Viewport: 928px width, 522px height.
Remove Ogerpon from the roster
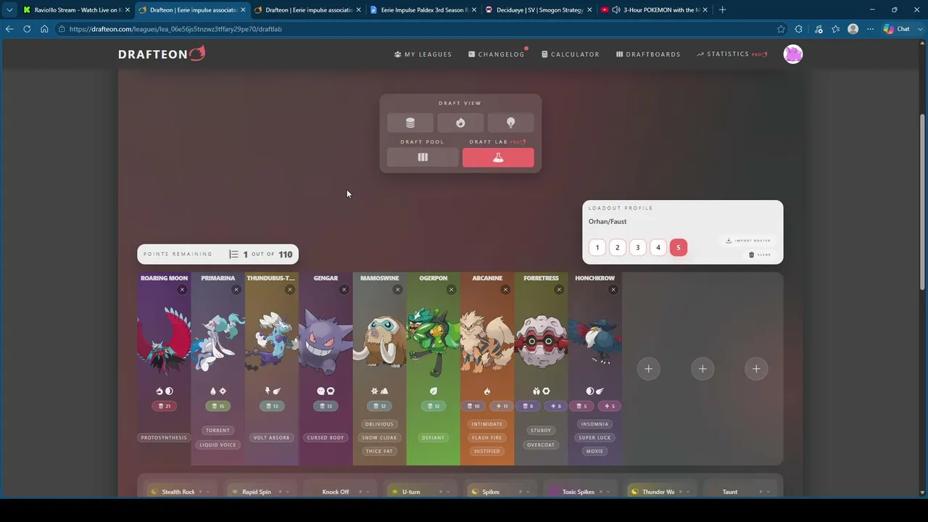click(451, 290)
